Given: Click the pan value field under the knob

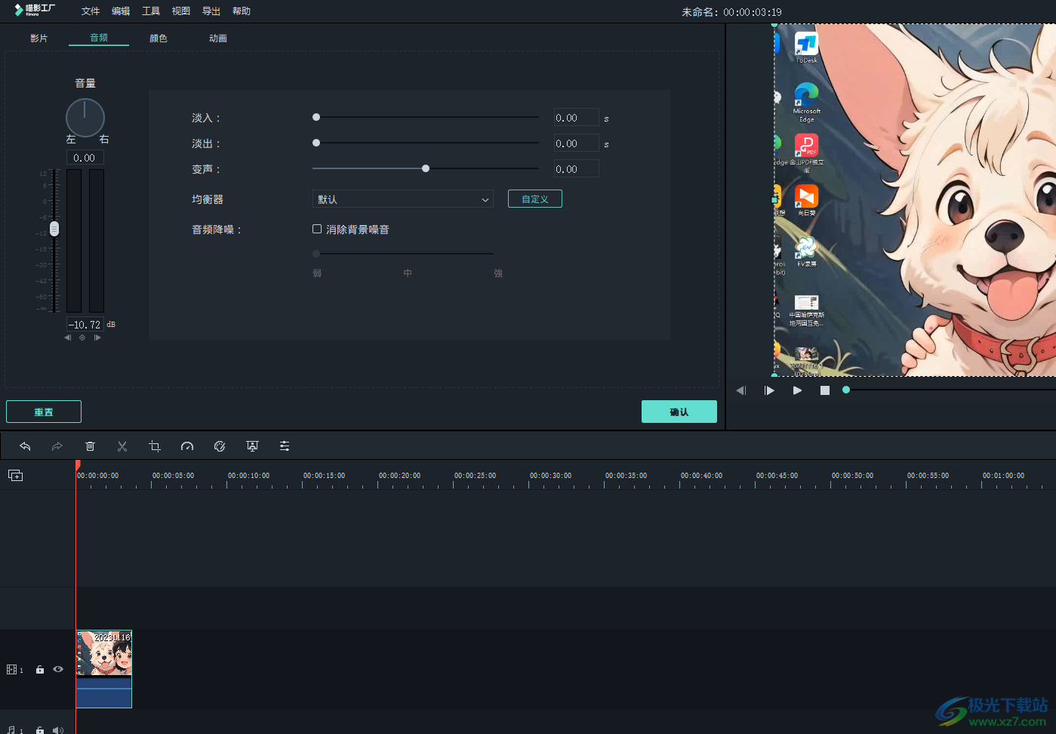Looking at the screenshot, I should coord(85,158).
